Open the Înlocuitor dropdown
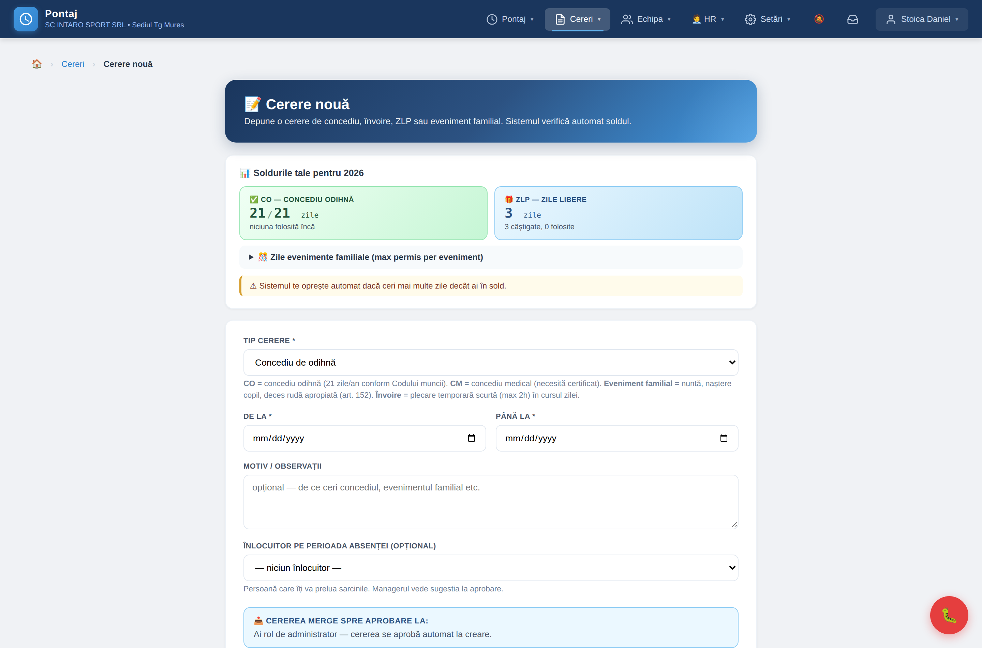The image size is (982, 648). click(x=490, y=568)
